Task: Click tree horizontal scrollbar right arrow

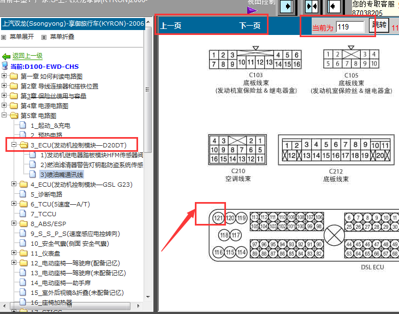Action: [x=138, y=306]
